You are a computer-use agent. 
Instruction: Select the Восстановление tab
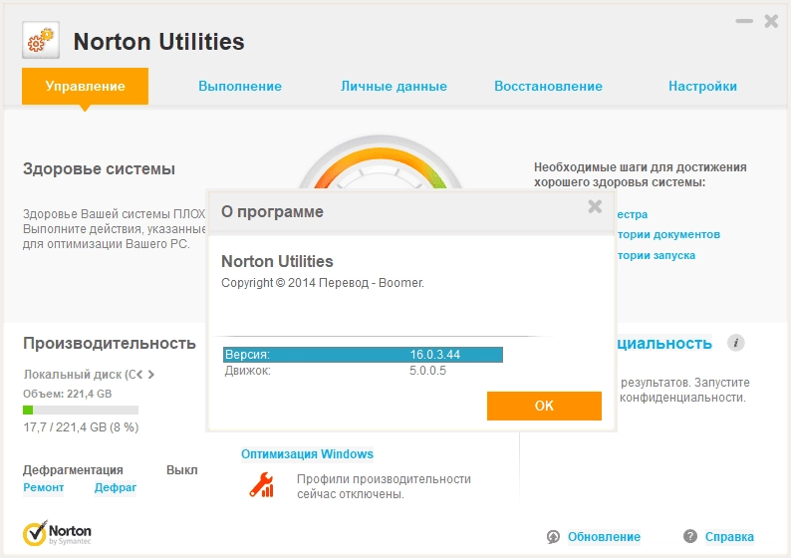(548, 87)
